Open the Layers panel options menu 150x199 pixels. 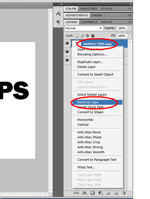(x=129, y=22)
